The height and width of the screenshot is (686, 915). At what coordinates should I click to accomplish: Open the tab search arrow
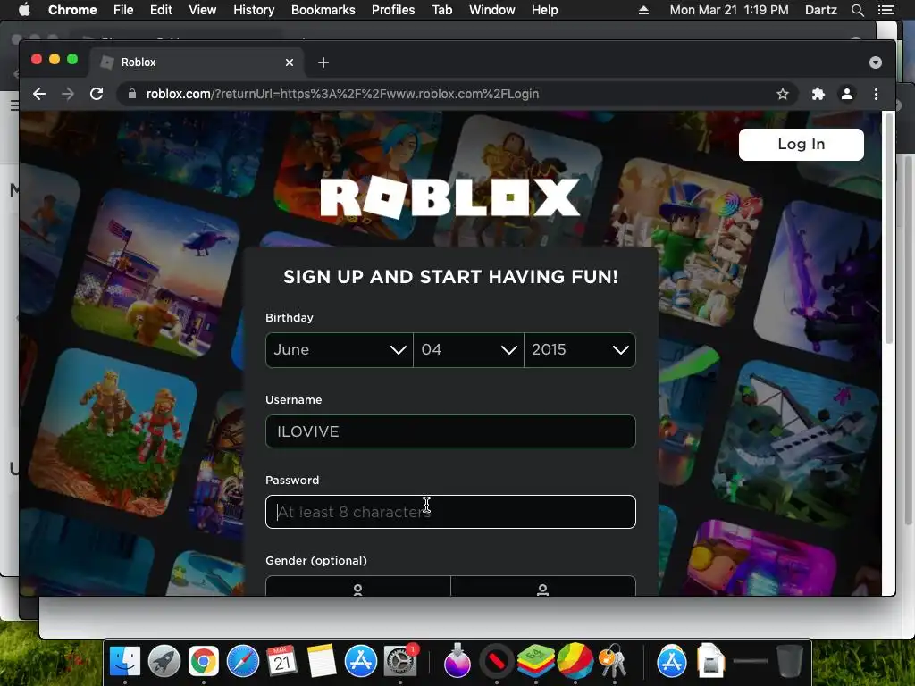pos(876,63)
